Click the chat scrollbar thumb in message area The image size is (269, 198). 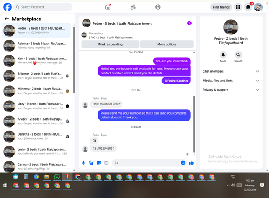tap(194, 124)
